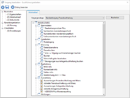The height and width of the screenshot is (98, 130).
Task: Click the Bearbeitung folder icon
Action: coord(39,64)
